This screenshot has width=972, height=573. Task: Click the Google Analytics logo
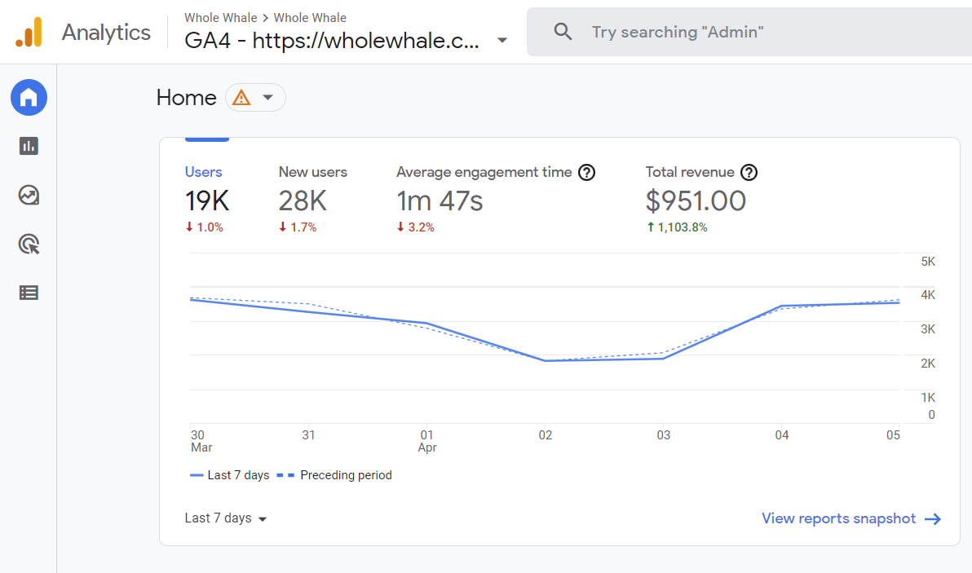coord(29,32)
